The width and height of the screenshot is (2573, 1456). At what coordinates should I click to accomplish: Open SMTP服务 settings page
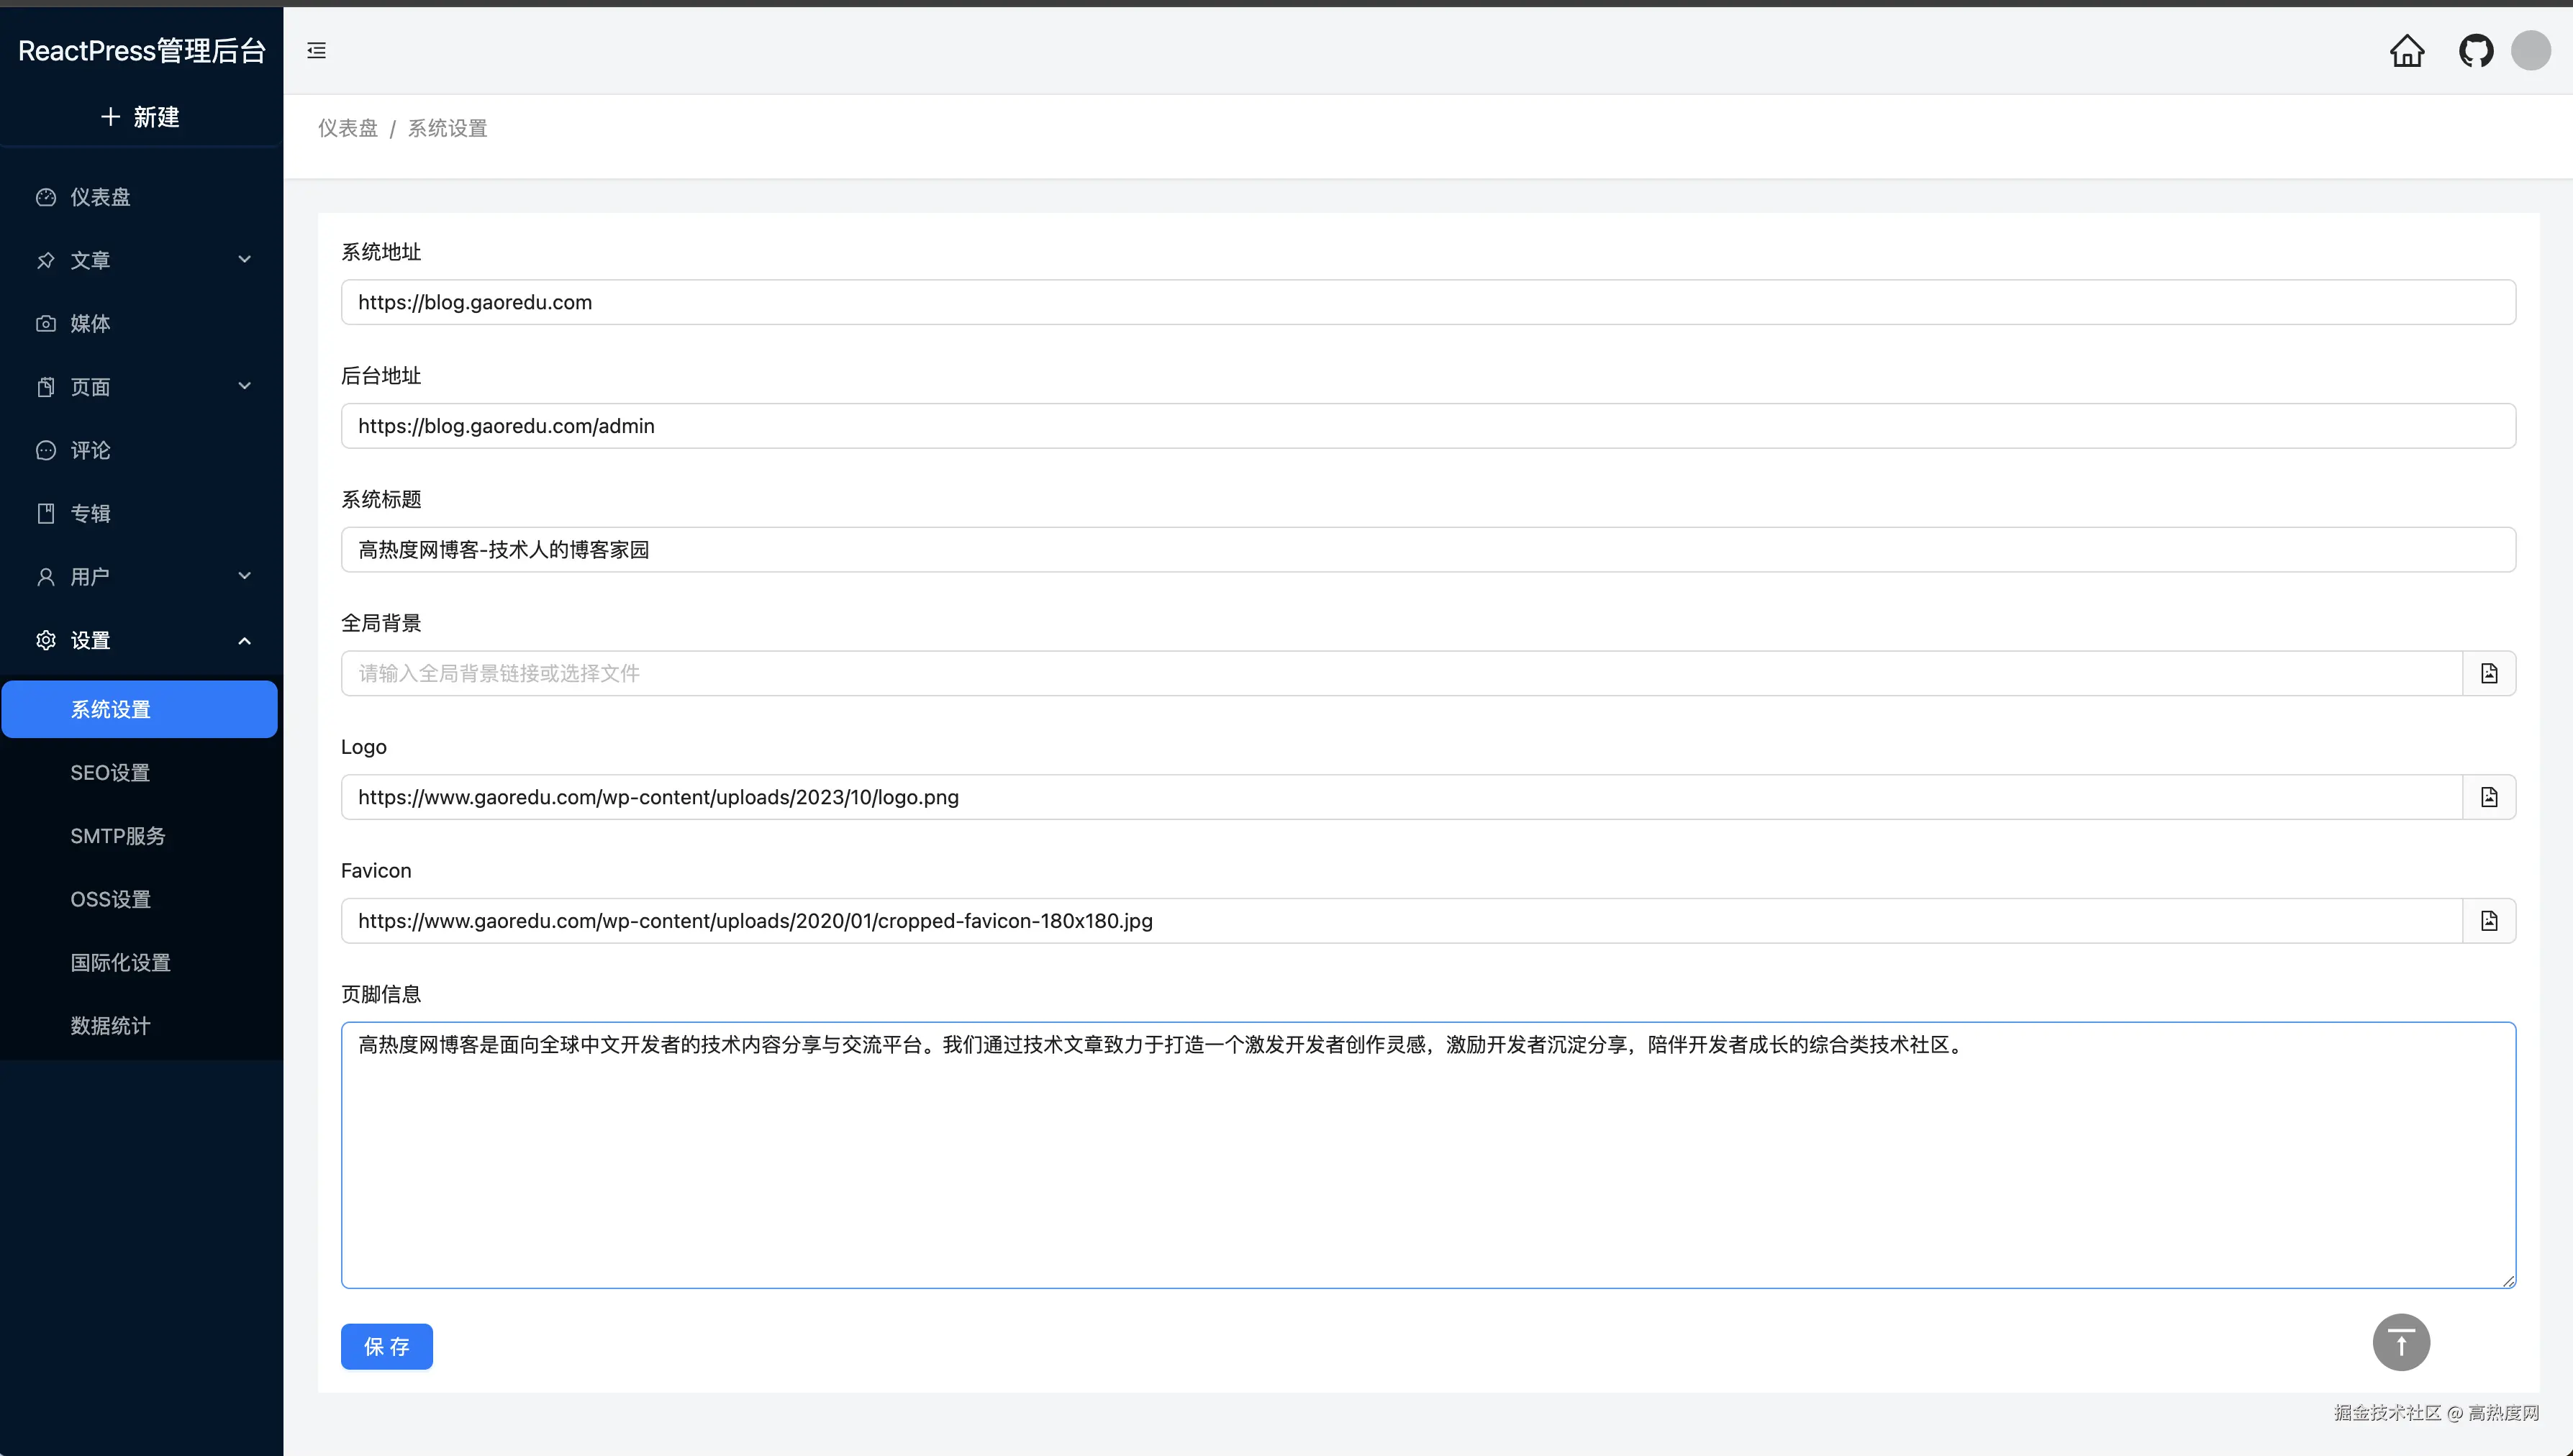118,836
